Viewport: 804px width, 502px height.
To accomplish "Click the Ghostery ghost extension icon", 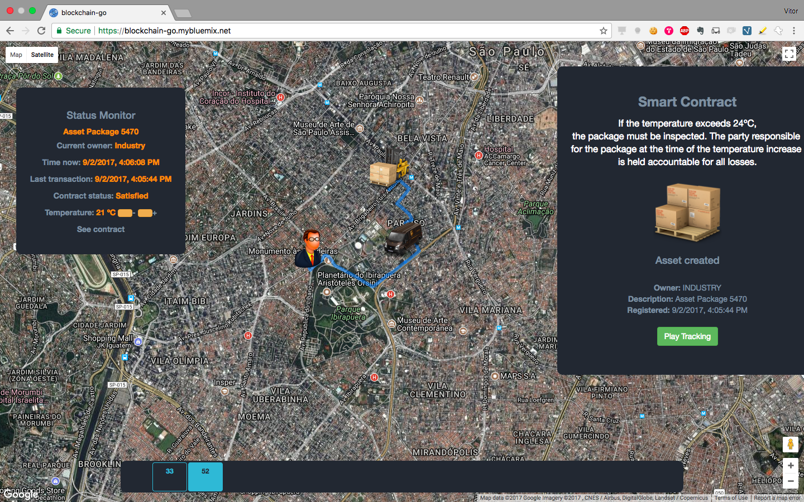I will (x=778, y=31).
